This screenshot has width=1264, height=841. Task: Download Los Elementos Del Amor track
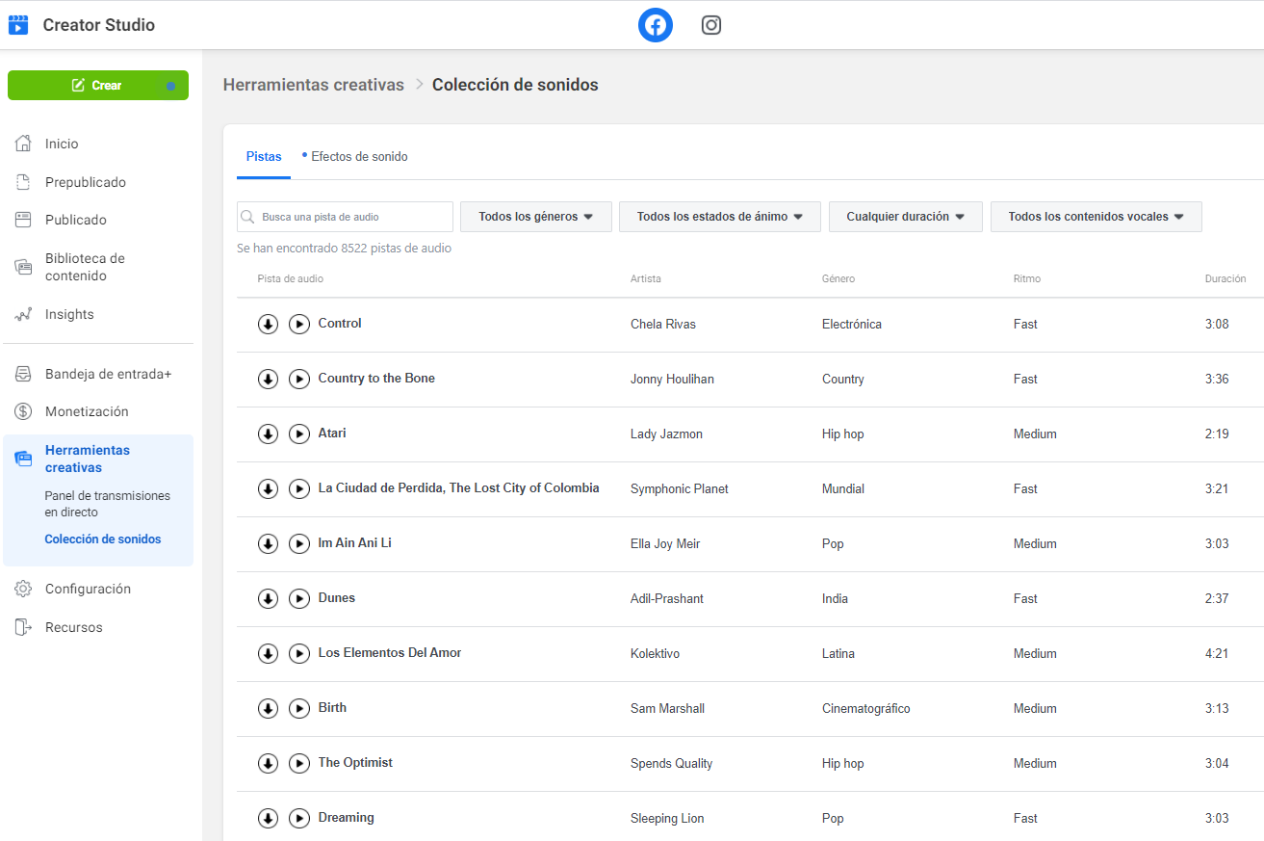[x=268, y=654]
